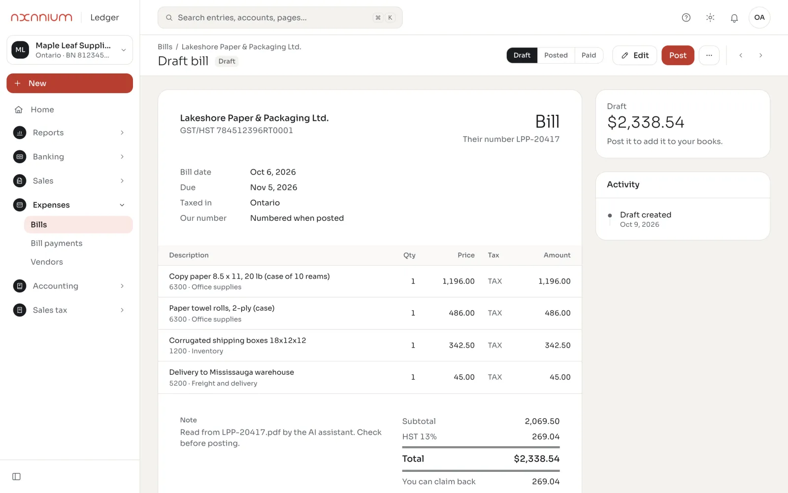Click the Accounting icon in sidebar
Image resolution: width=788 pixels, height=493 pixels.
click(20, 286)
